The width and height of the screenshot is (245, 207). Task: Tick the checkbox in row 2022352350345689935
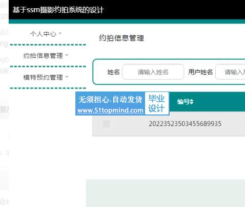click(x=106, y=124)
